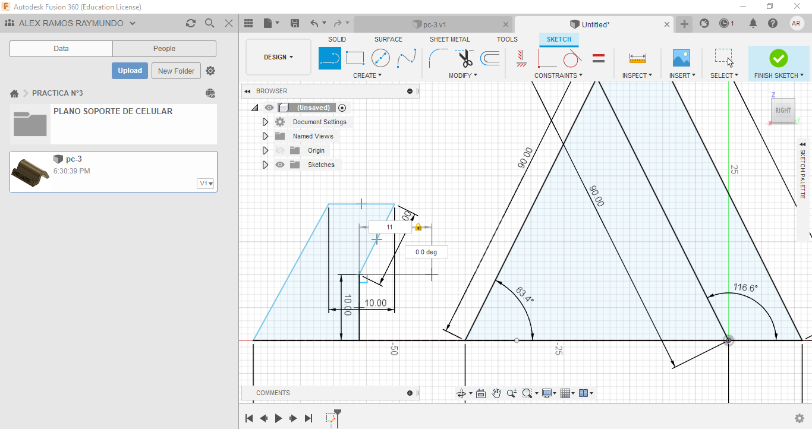Image resolution: width=812 pixels, height=429 pixels.
Task: Play the timeline
Action: [278, 418]
